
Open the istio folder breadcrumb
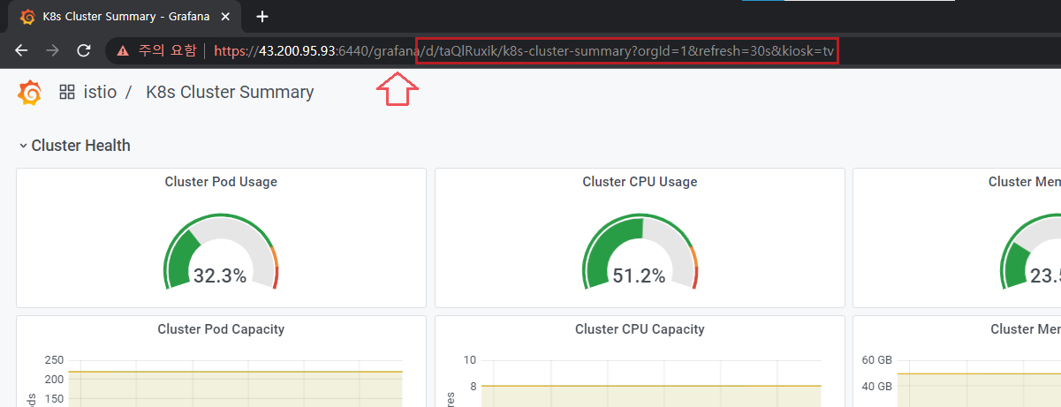[x=100, y=92]
